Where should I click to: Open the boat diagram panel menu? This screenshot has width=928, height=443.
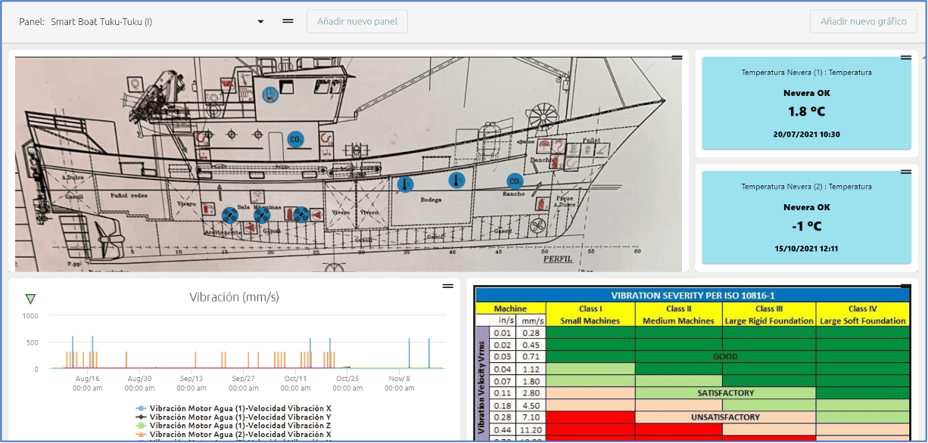click(x=675, y=57)
